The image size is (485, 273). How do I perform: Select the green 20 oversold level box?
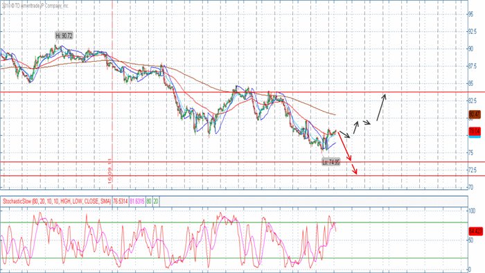[156, 201]
